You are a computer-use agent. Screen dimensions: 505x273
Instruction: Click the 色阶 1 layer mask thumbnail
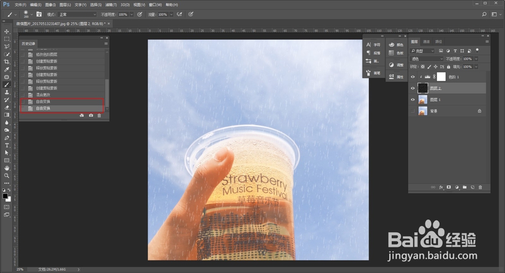(441, 77)
